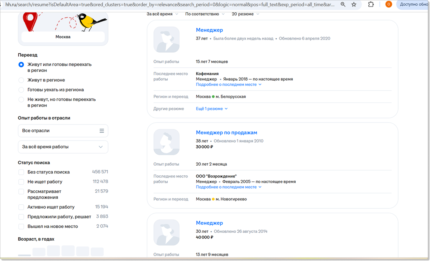Screen dimensions: 430x261
Task: Click 'м. Белорусская' metro station text
Action: click(231, 97)
